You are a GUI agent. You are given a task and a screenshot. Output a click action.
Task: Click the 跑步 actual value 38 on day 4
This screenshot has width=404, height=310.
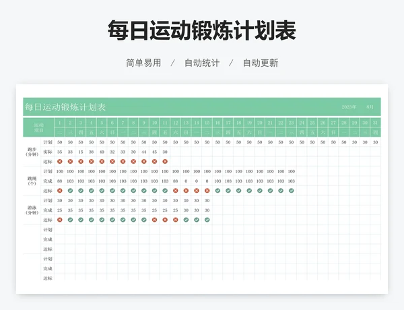[91, 152]
